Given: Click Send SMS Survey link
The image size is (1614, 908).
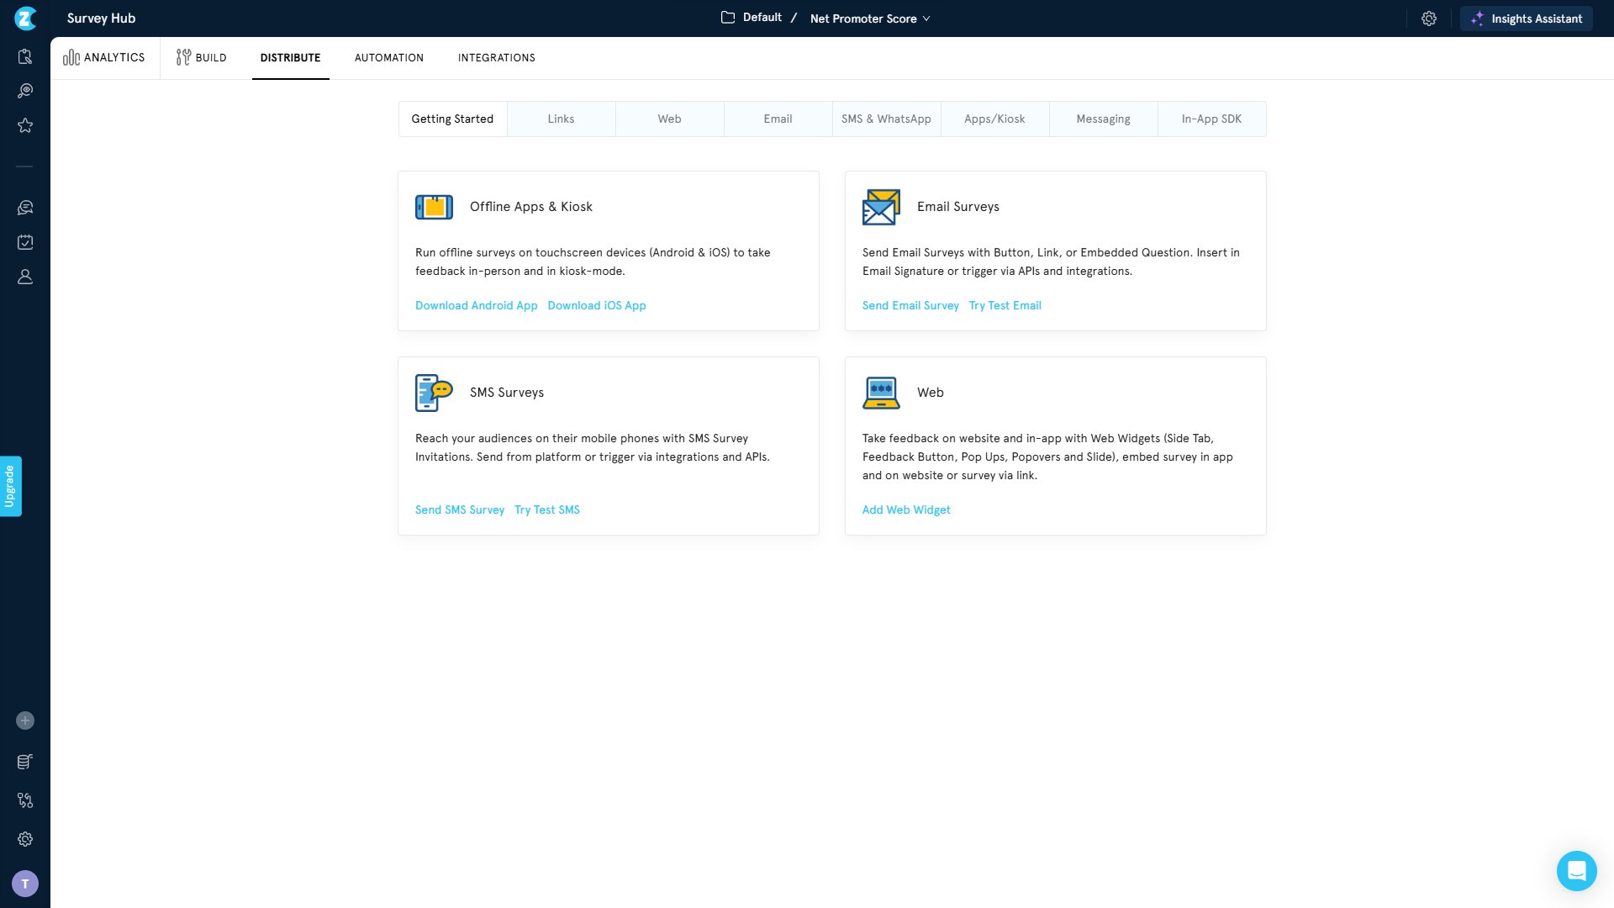Looking at the screenshot, I should tap(460, 510).
